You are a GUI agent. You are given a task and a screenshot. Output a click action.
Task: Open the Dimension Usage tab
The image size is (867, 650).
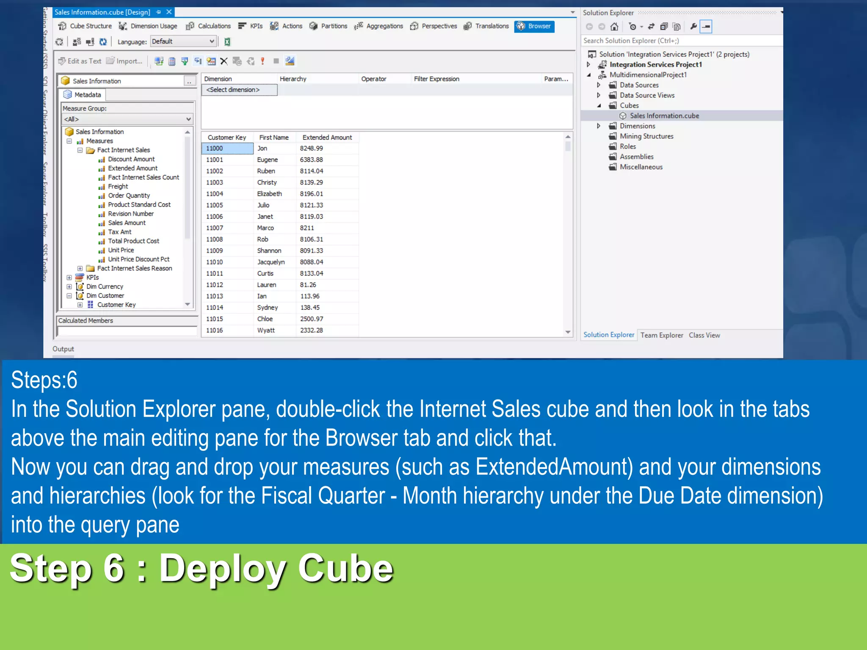click(148, 26)
